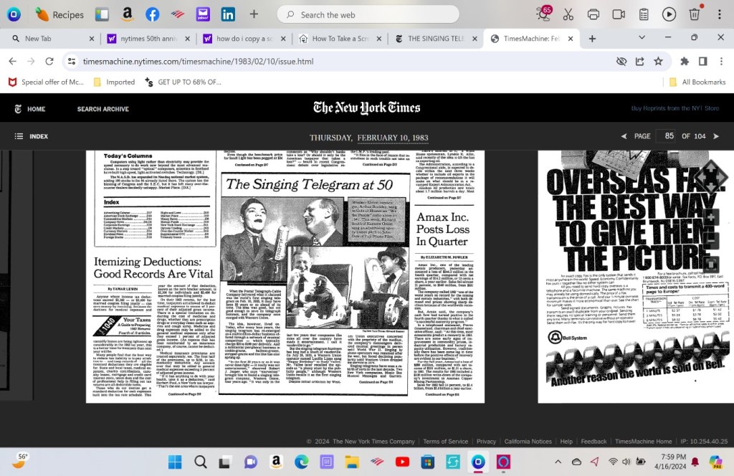
Task: Go to the next page arrow
Action: coord(716,136)
